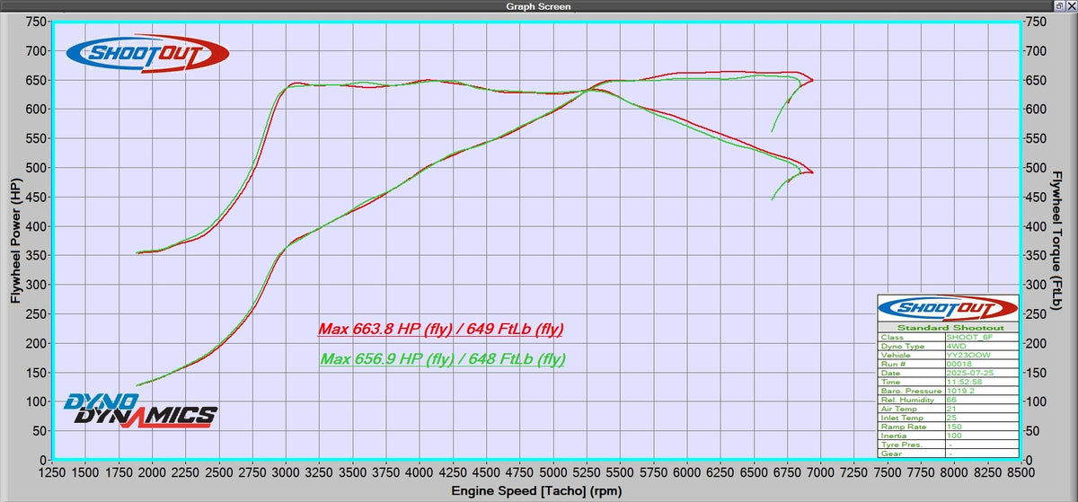Click the Shootout logo in info table
1078x502 pixels.
(948, 308)
